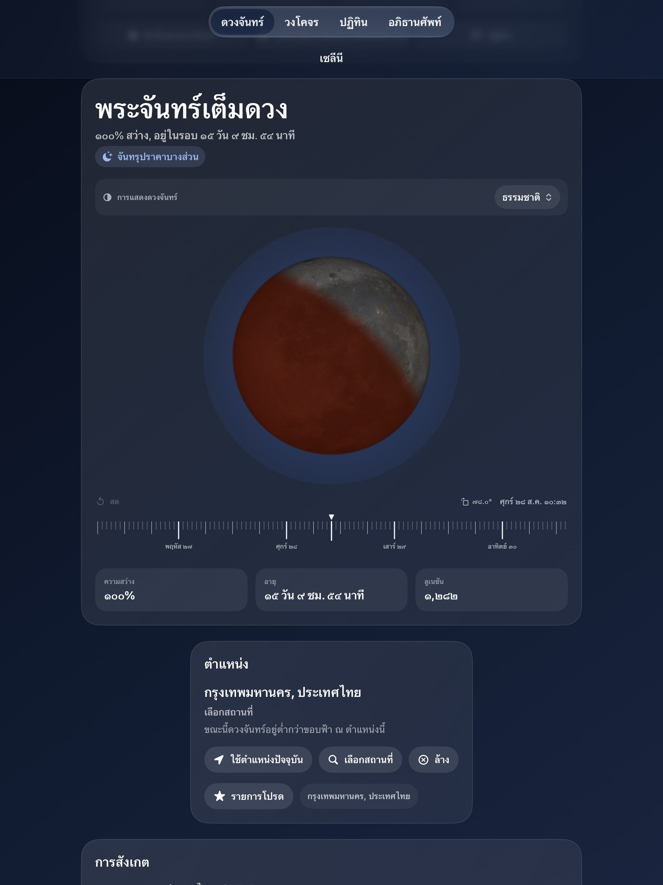
Task: Click the การสังเกต section heading
Action: (x=122, y=862)
